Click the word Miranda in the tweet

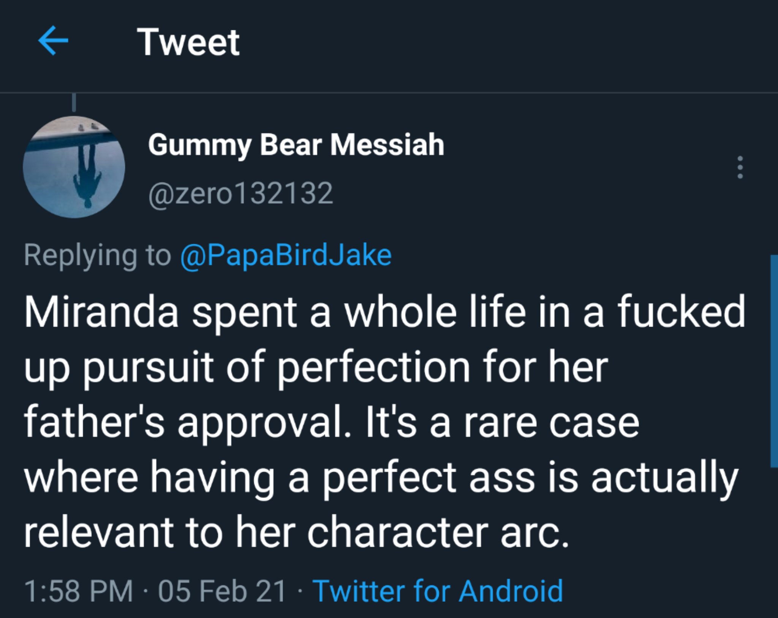(101, 313)
